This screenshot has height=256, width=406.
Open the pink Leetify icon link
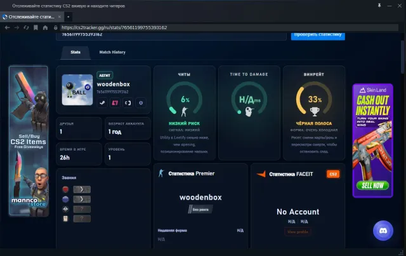coord(115,103)
